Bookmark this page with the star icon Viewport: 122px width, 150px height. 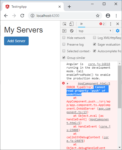(98, 16)
